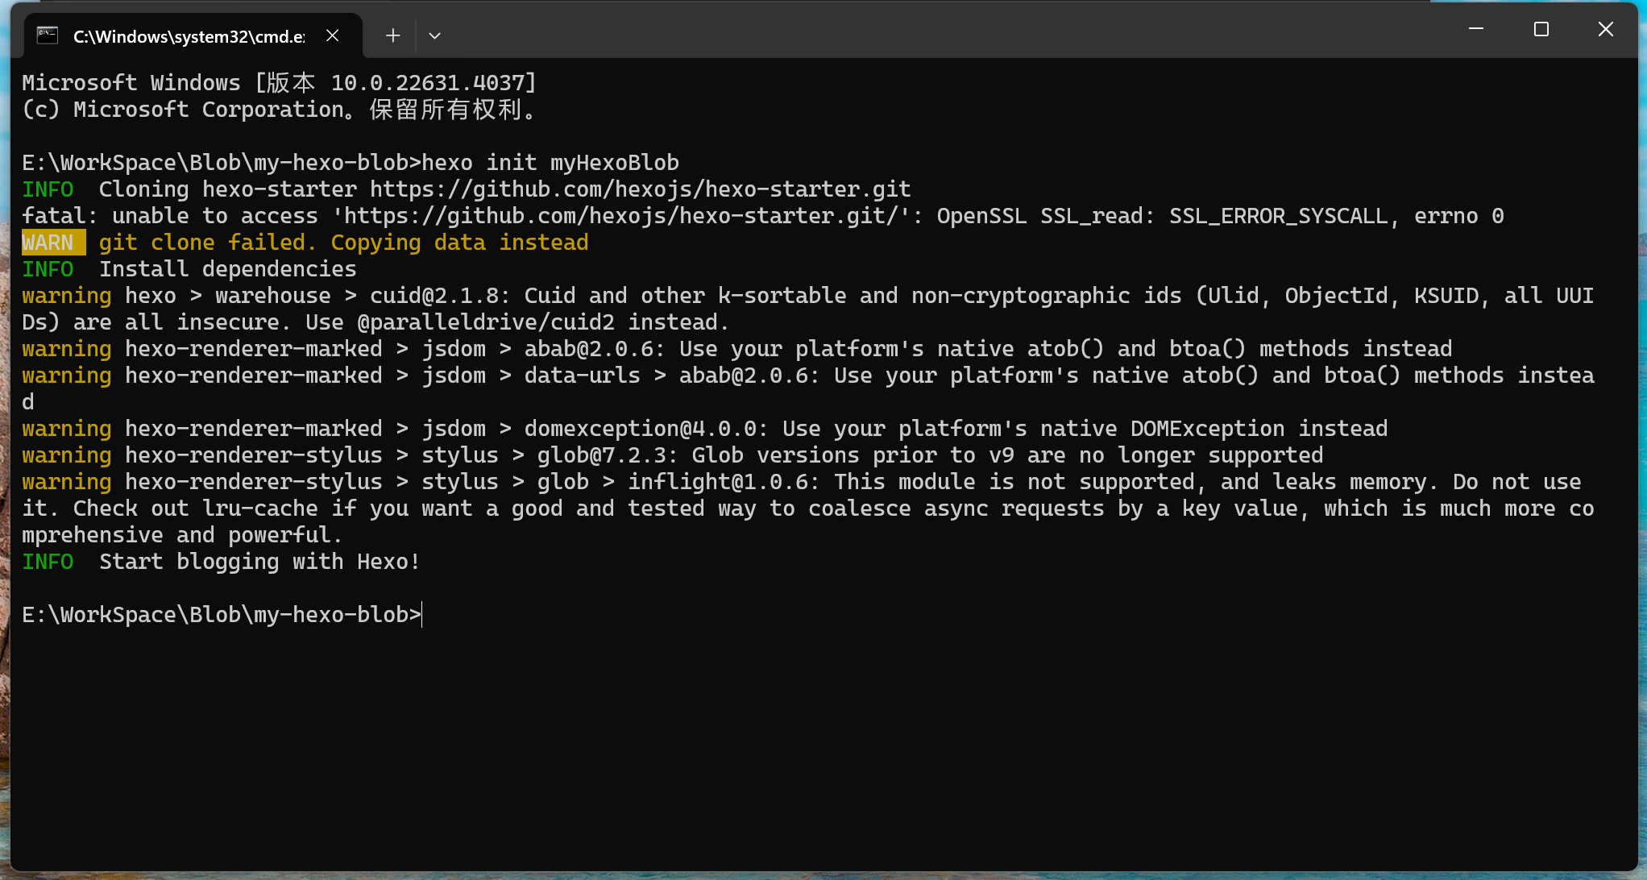This screenshot has height=880, width=1647.
Task: Click the glob@7.2.3 warning line
Action: pyautogui.click(x=672, y=455)
